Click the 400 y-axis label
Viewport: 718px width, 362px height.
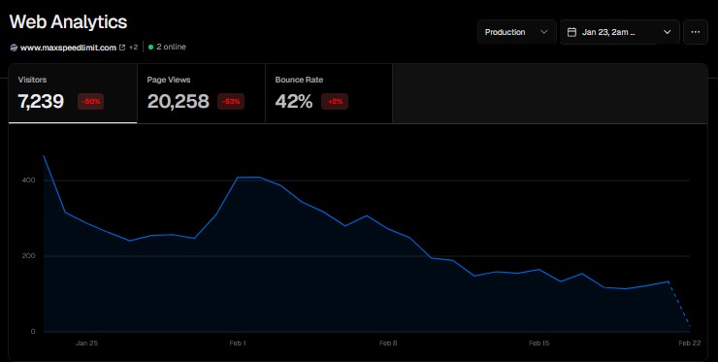click(x=28, y=181)
